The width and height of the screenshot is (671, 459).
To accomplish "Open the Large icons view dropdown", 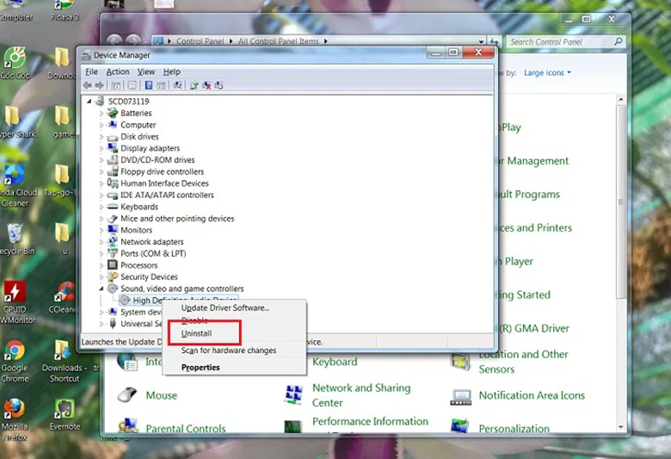I will tap(547, 73).
